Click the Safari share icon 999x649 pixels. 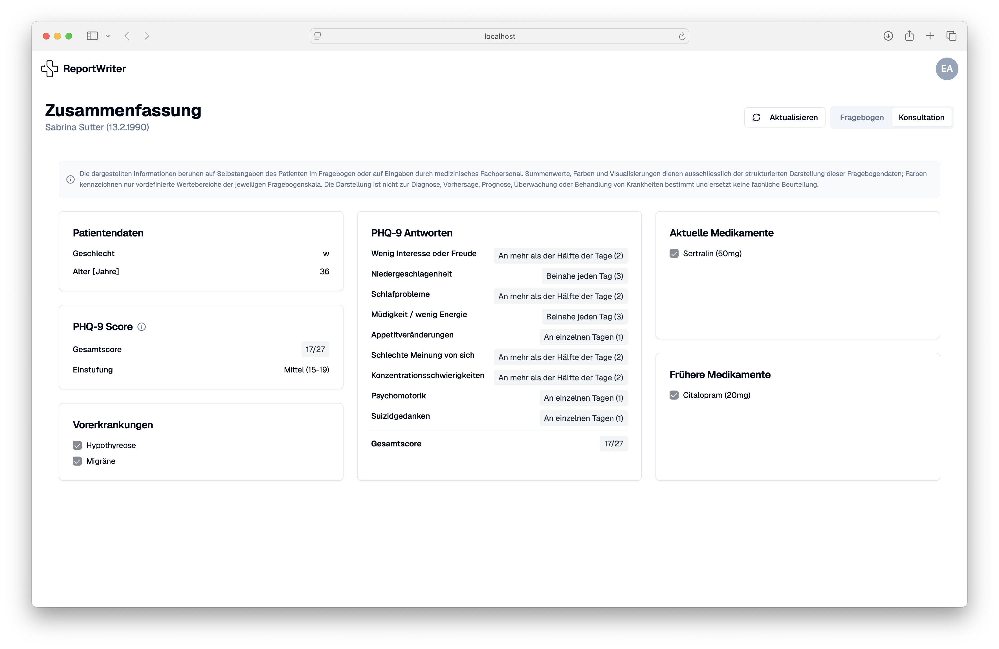[x=909, y=36]
